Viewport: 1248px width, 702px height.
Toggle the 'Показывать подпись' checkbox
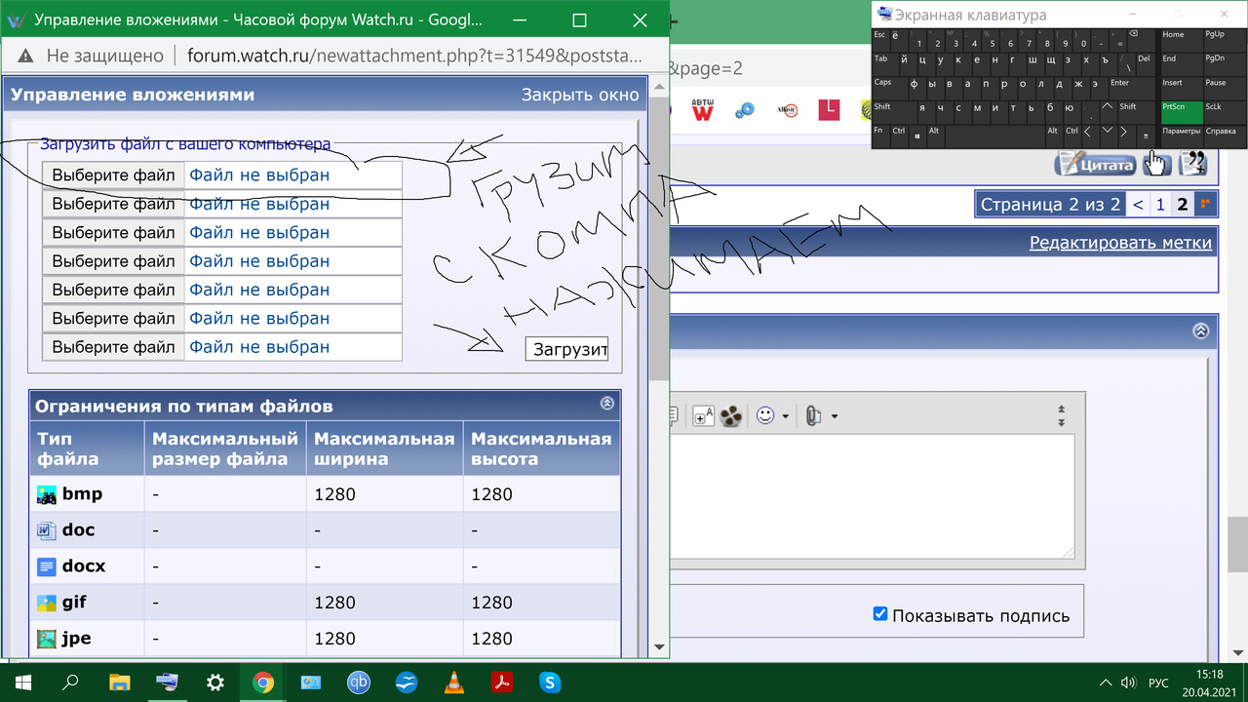880,614
